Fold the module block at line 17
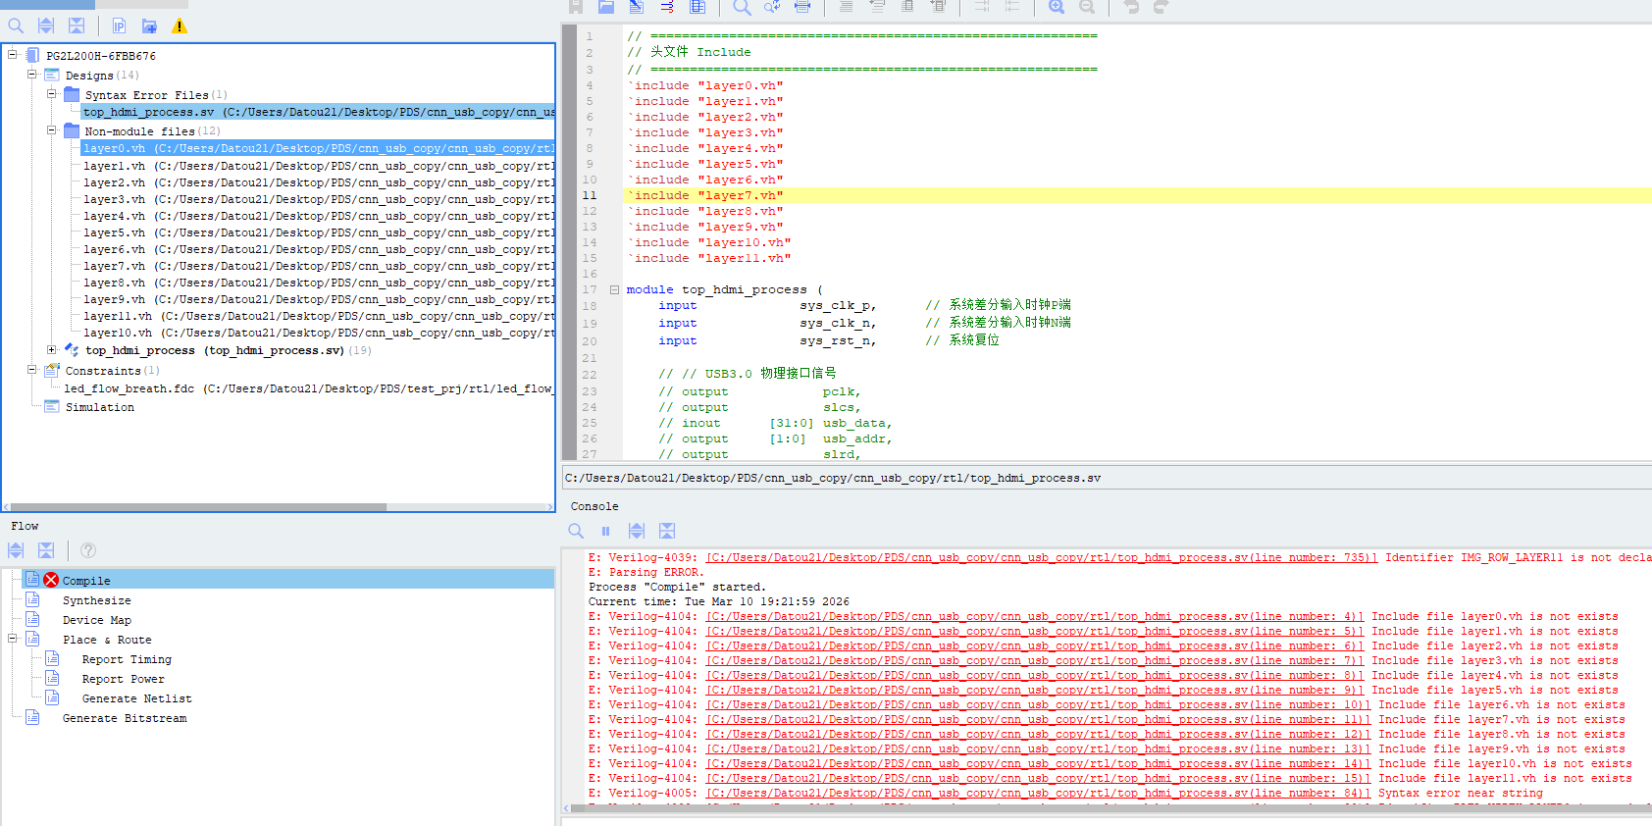Viewport: 1652px width, 826px height. (x=614, y=289)
